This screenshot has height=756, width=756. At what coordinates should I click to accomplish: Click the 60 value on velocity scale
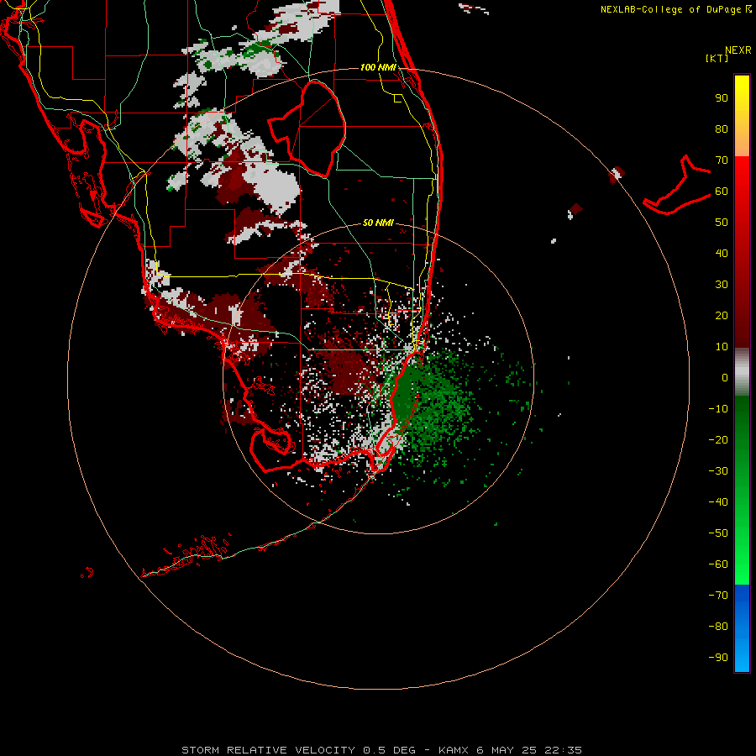[722, 192]
